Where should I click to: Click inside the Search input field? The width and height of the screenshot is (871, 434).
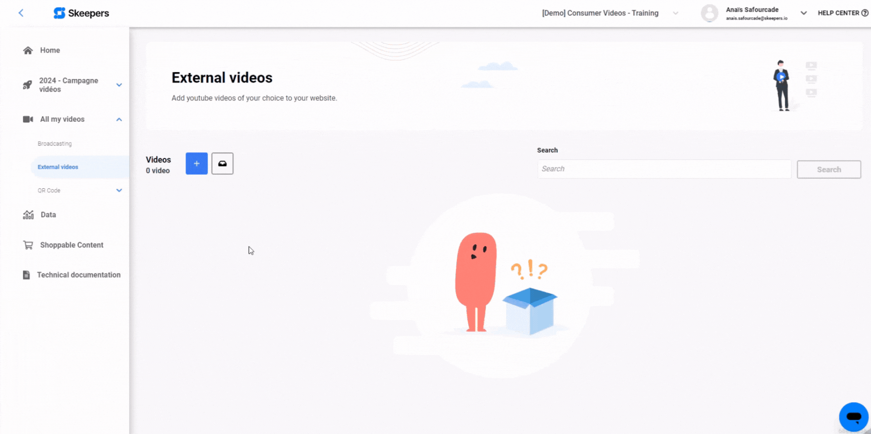[664, 169]
